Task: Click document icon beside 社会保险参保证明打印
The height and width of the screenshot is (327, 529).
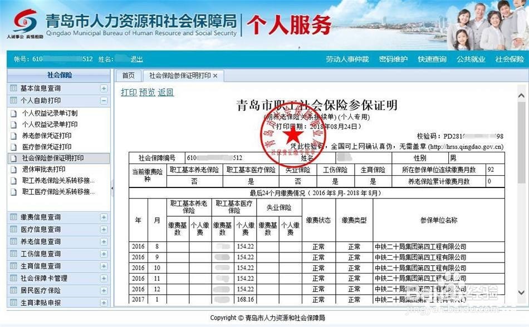Action: point(14,158)
